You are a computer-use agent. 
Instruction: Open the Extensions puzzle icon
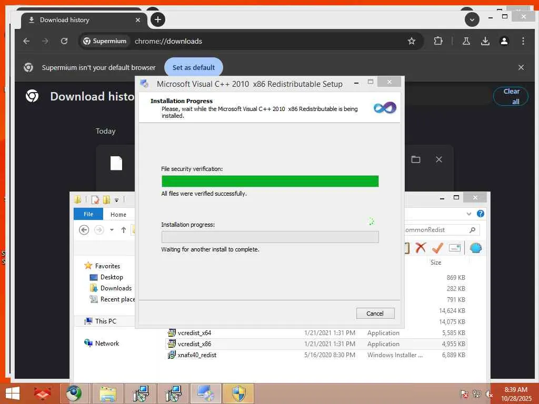click(x=438, y=41)
